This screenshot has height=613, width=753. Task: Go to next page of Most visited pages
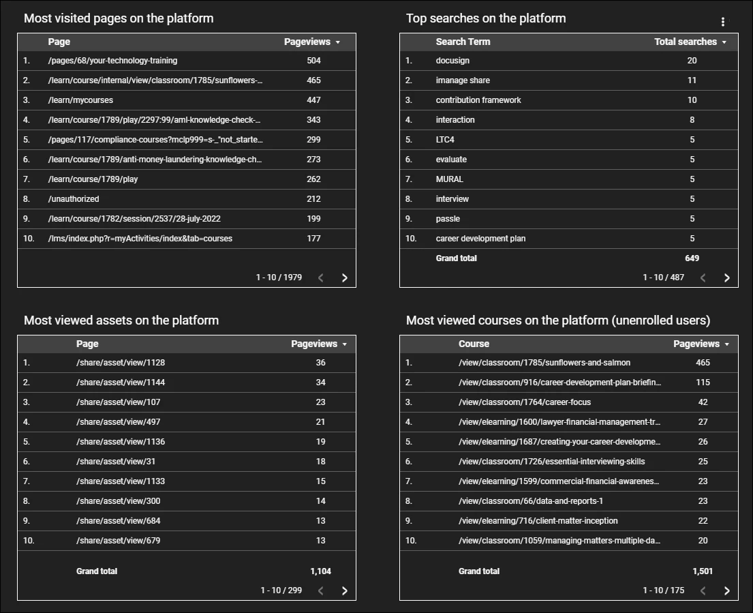click(x=344, y=278)
